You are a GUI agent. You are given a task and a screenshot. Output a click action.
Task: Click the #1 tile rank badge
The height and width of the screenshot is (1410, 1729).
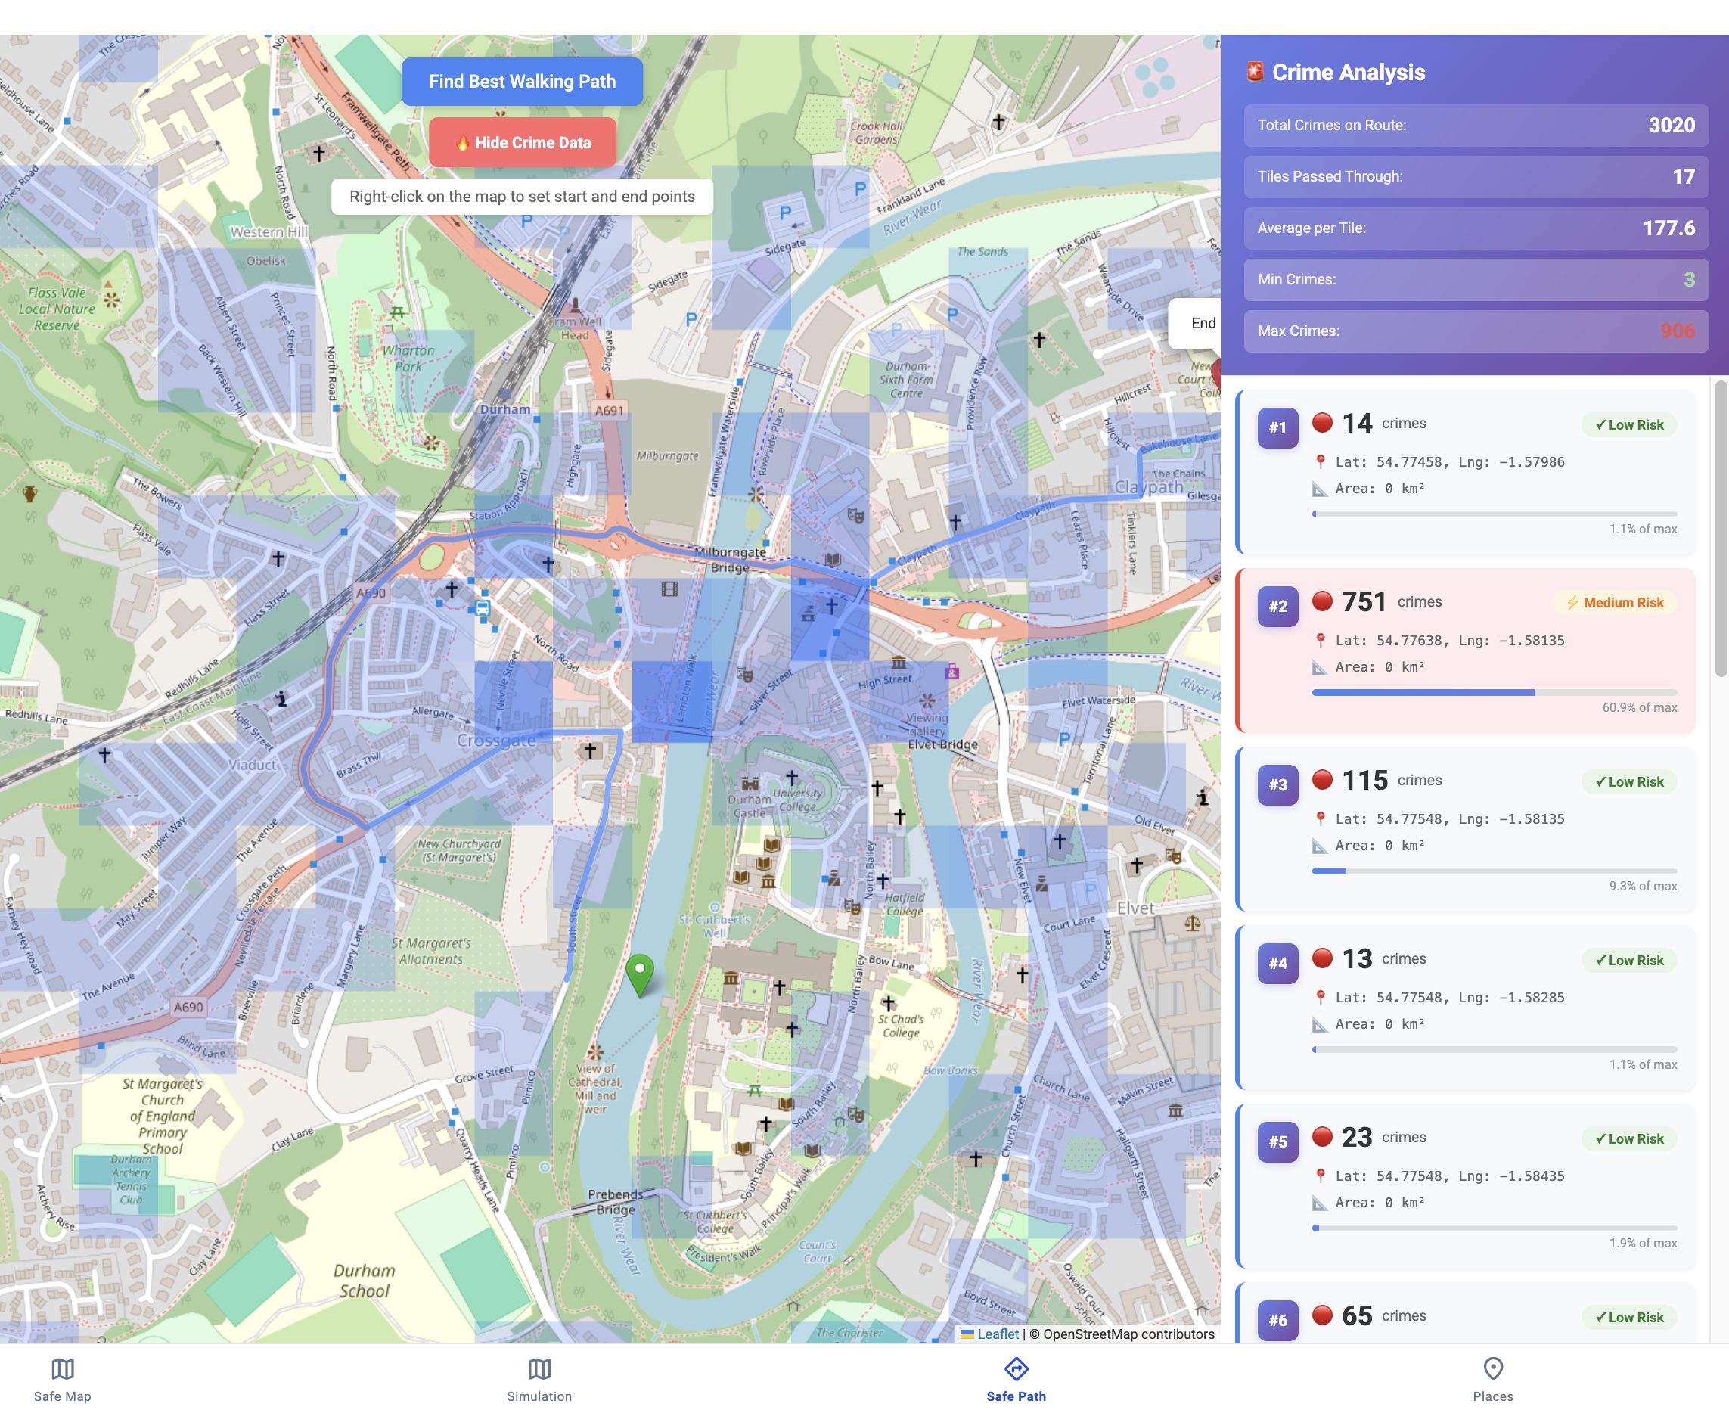click(x=1277, y=428)
